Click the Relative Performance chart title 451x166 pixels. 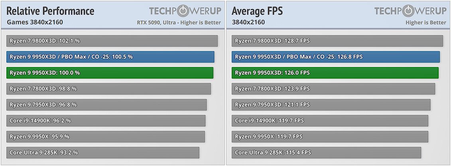[50, 11]
